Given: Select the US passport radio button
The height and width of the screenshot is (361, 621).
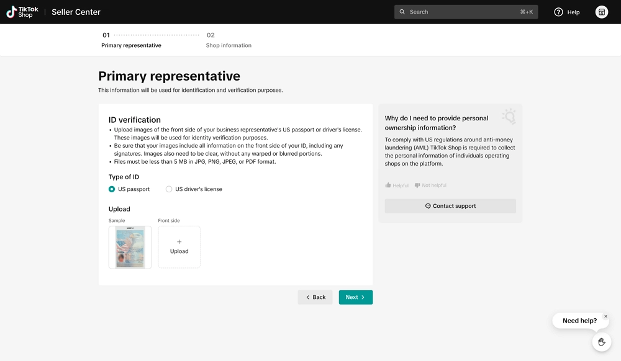Looking at the screenshot, I should [111, 189].
